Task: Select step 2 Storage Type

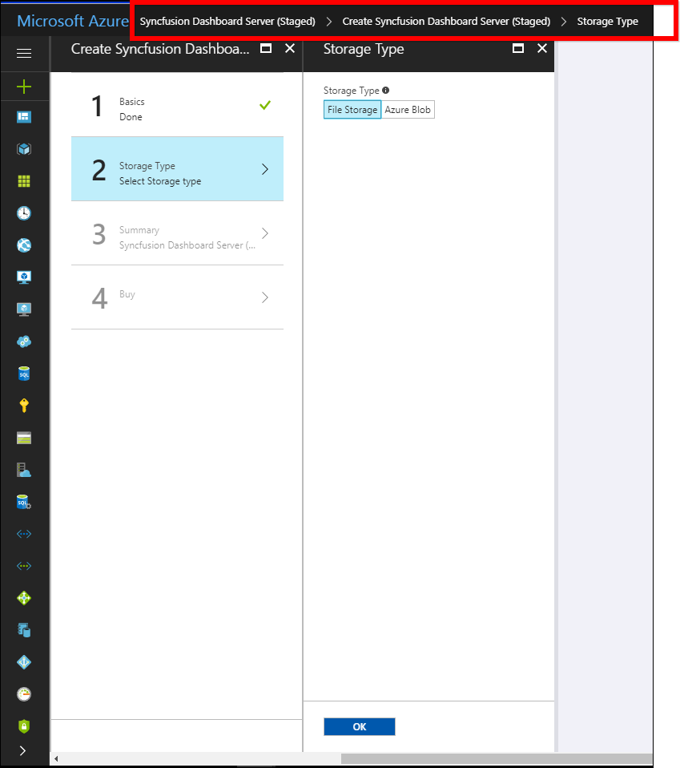Action: (x=177, y=169)
